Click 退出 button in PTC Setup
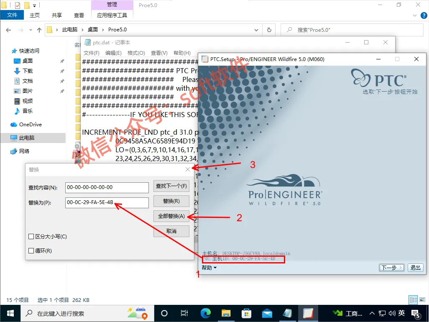 pyautogui.click(x=415, y=268)
